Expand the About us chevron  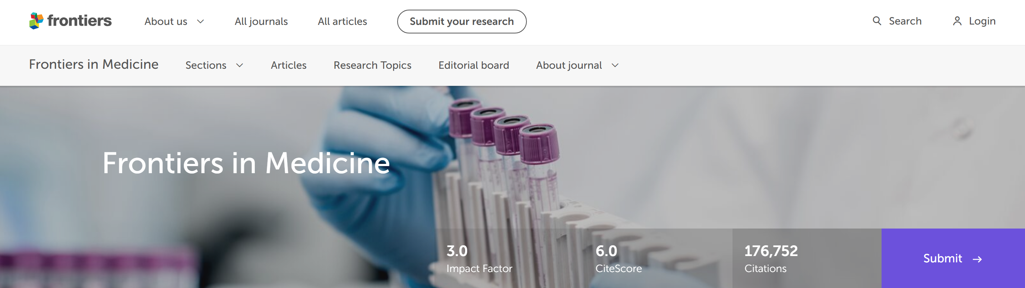point(200,22)
